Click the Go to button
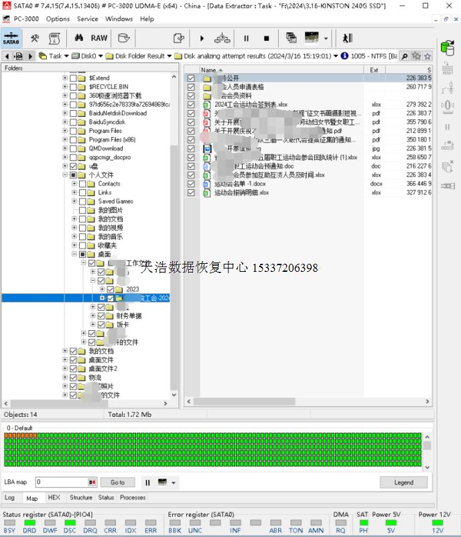Image resolution: width=461 pixels, height=537 pixels. pyautogui.click(x=118, y=482)
